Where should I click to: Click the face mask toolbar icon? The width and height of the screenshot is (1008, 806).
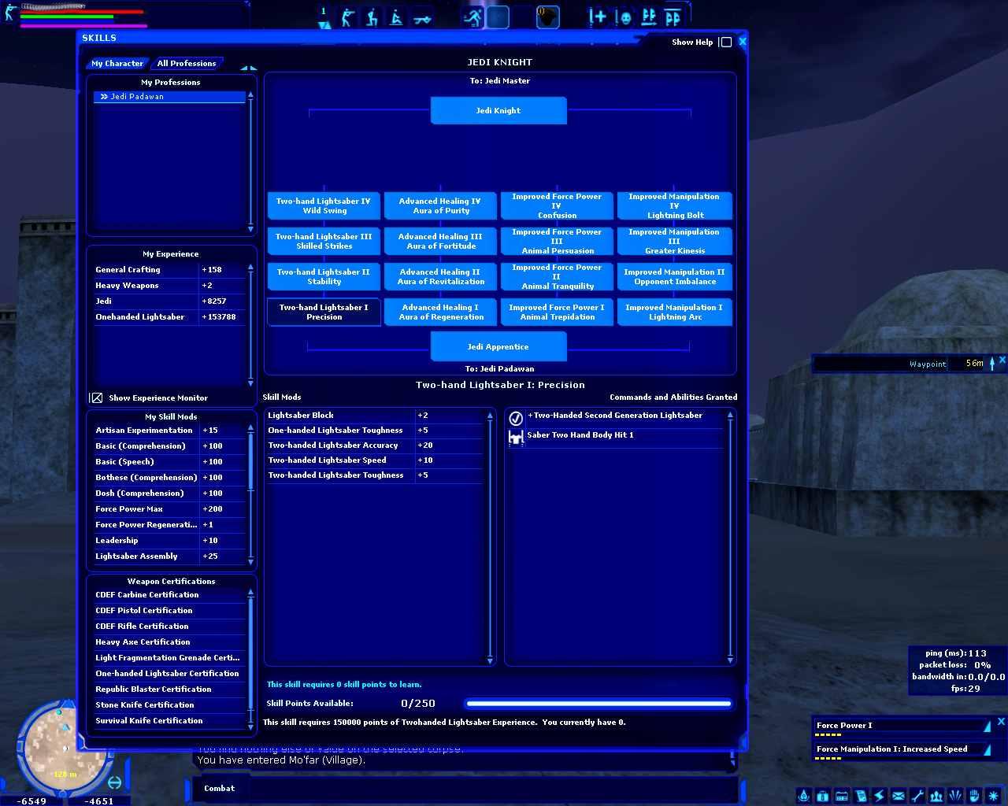coord(624,17)
